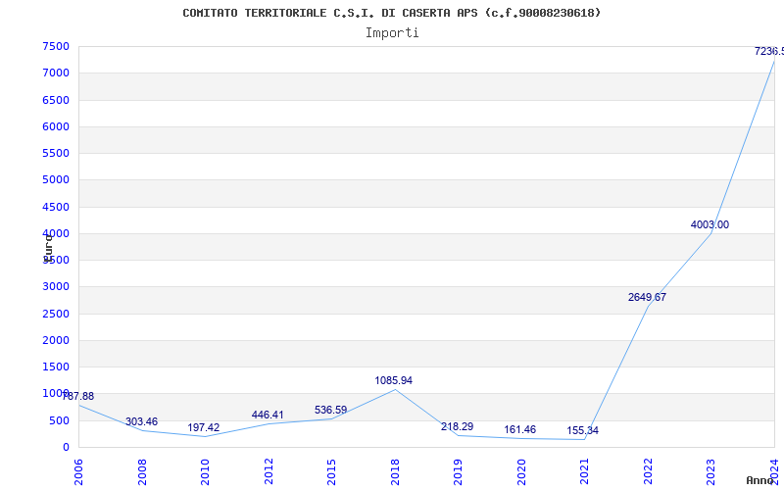Click the 303.46 data label

(141, 421)
